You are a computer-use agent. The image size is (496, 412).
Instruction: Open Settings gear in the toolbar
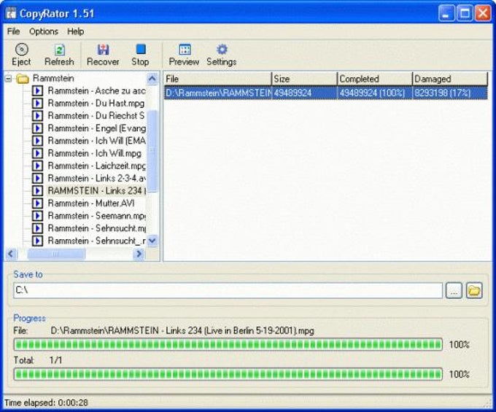tap(222, 50)
